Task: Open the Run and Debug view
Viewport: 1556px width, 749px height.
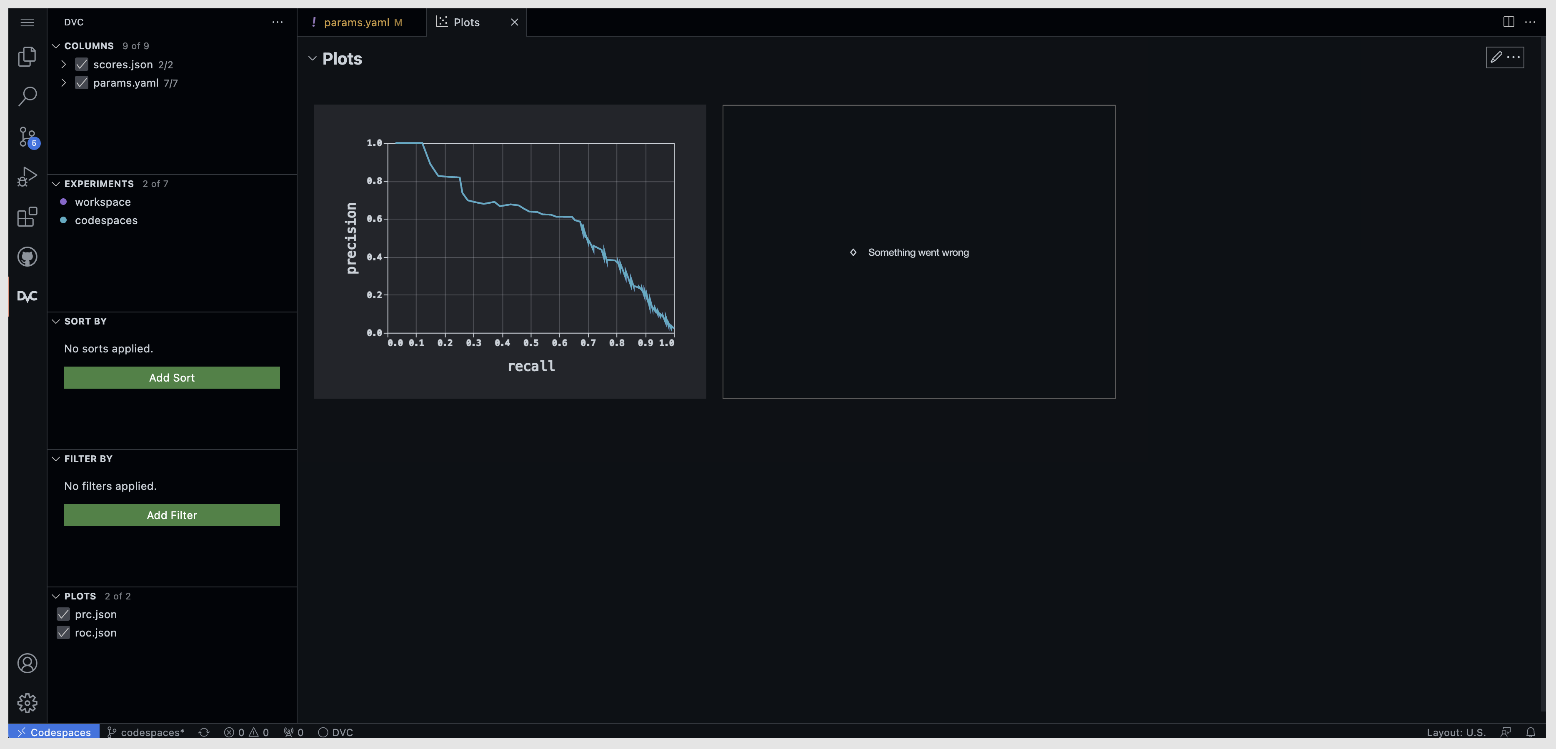Action: pyautogui.click(x=27, y=176)
